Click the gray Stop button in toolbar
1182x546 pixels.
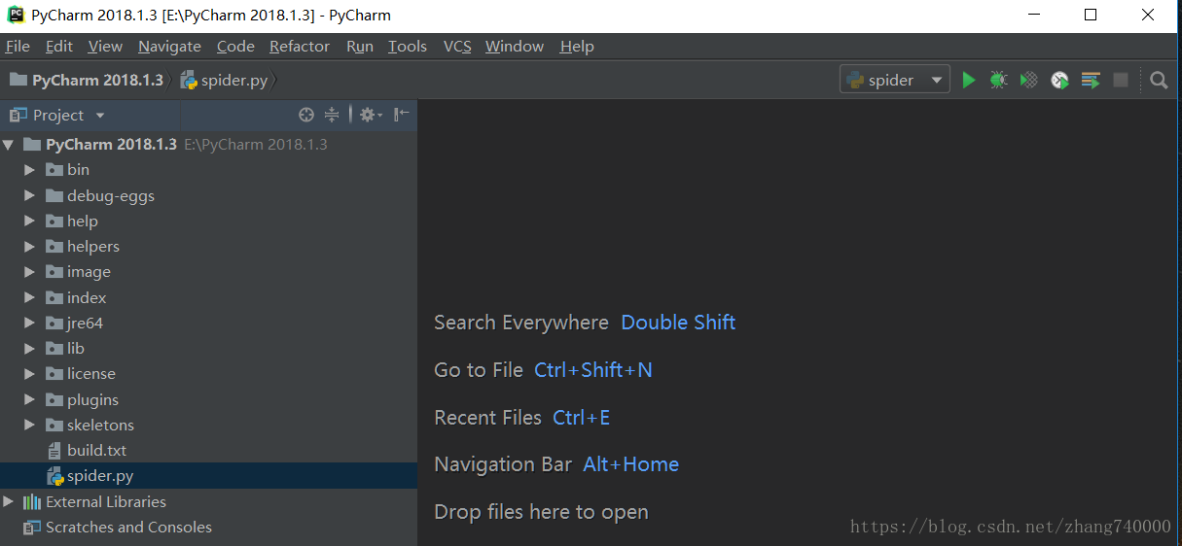[1121, 81]
